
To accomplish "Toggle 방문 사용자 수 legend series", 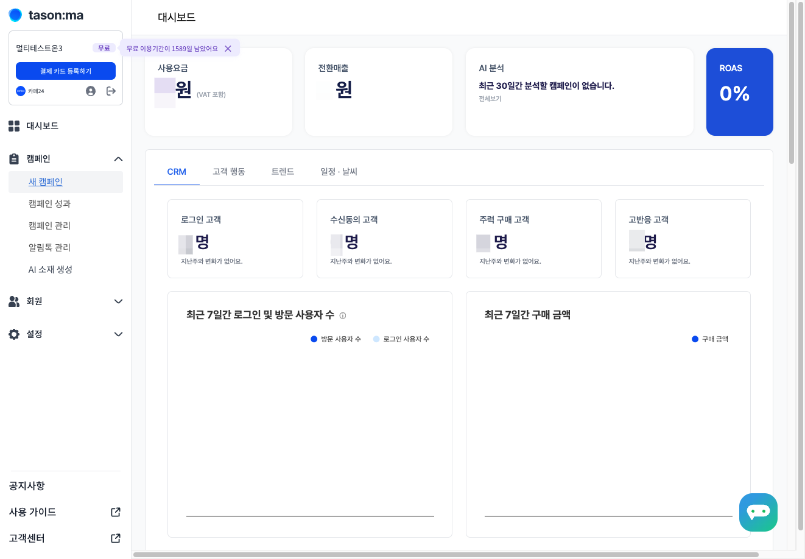I will [x=336, y=339].
